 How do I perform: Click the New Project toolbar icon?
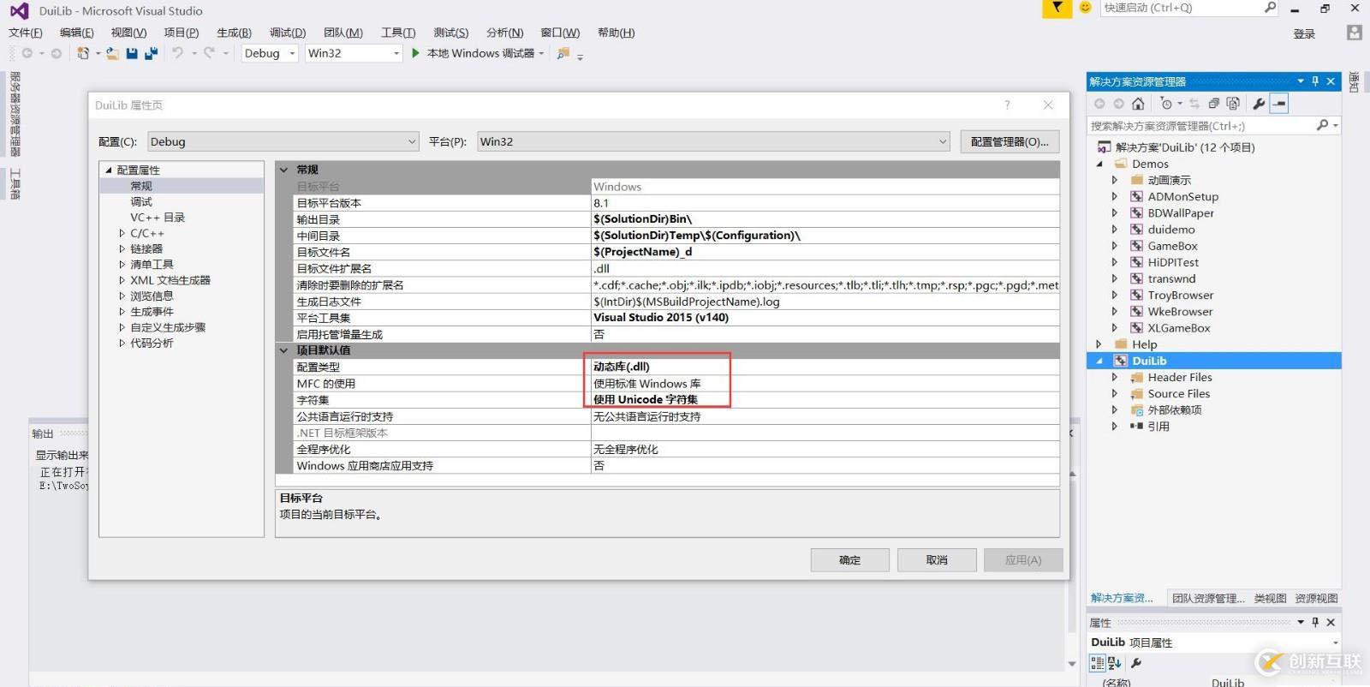point(83,53)
